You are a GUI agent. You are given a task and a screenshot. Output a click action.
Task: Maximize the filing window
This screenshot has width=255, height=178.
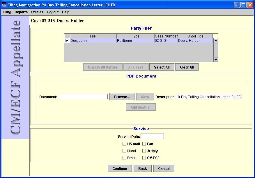(x=243, y=5)
